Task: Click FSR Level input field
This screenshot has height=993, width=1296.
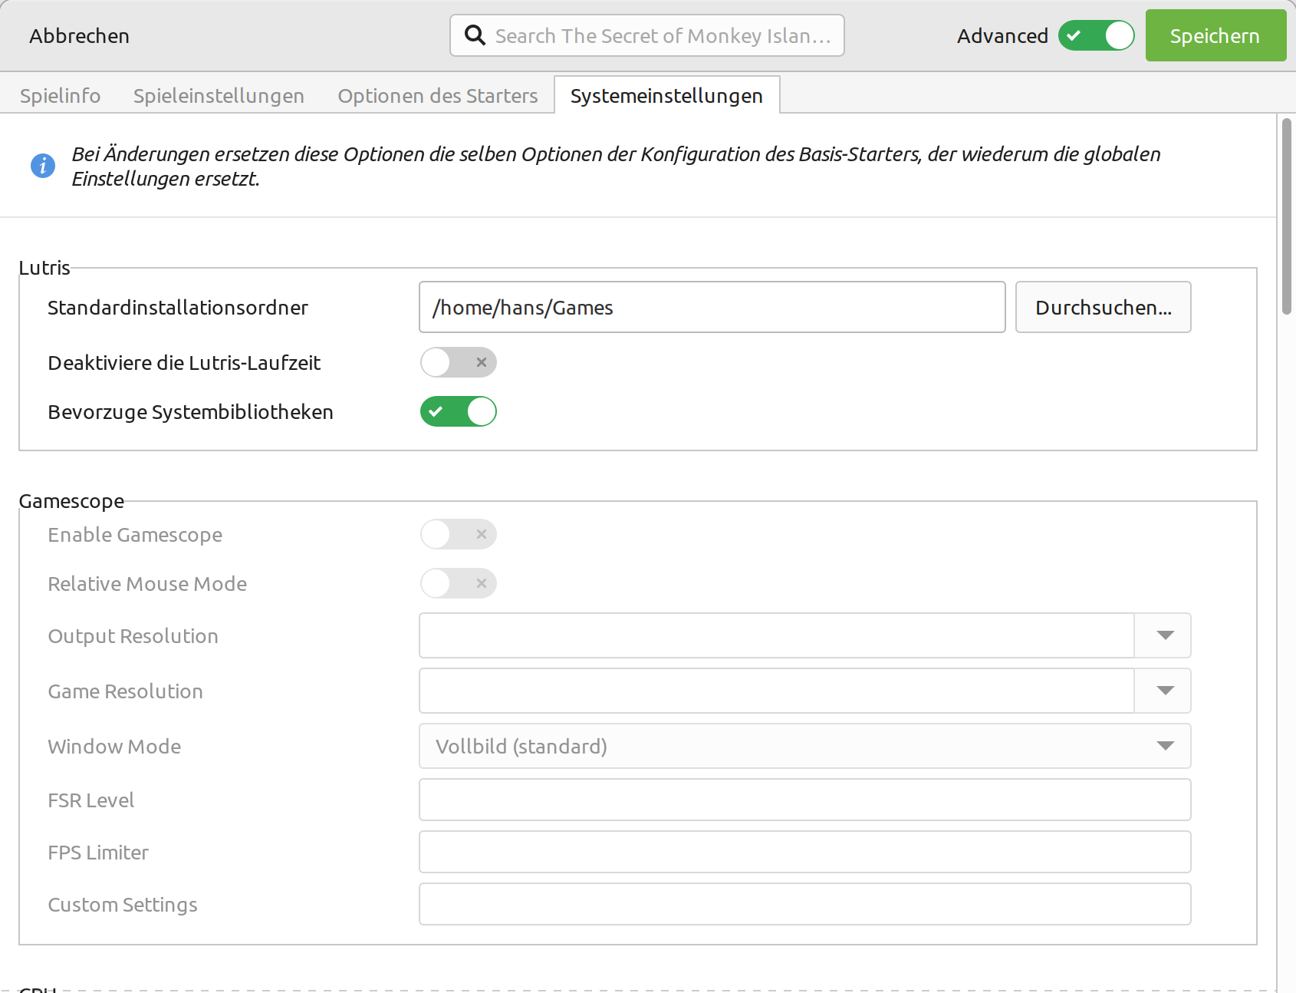Action: (x=804, y=800)
